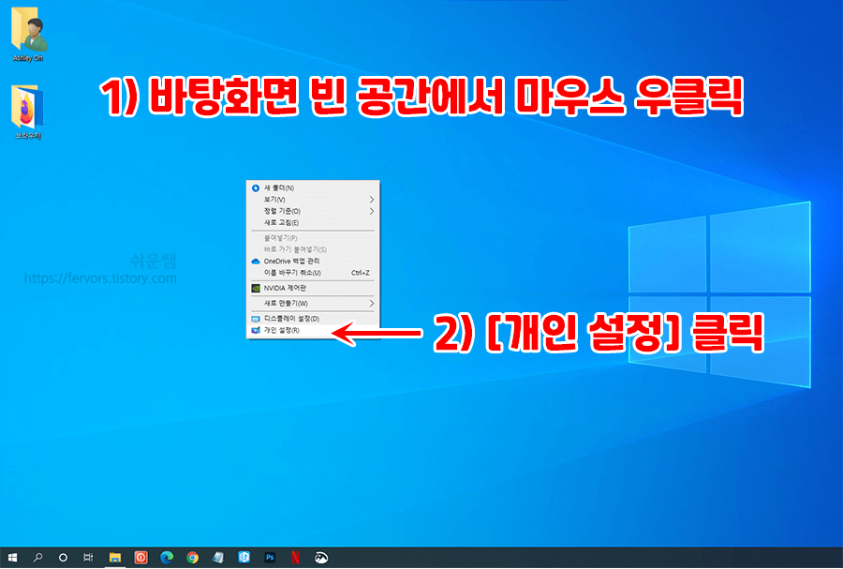
Task: Click the greyed 바로 가기 붙여넣기(S) entry
Action: (313, 249)
